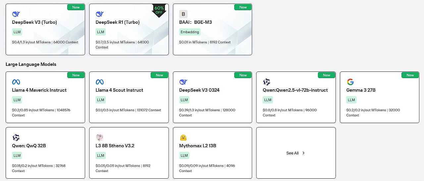
Task: Open the DeepSeek V3 0324 title
Action: point(199,90)
